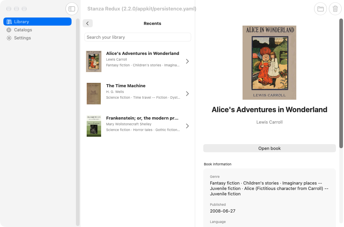344x227 pixels.
Task: Click the Time Machine genre subtitle
Action: point(143,97)
